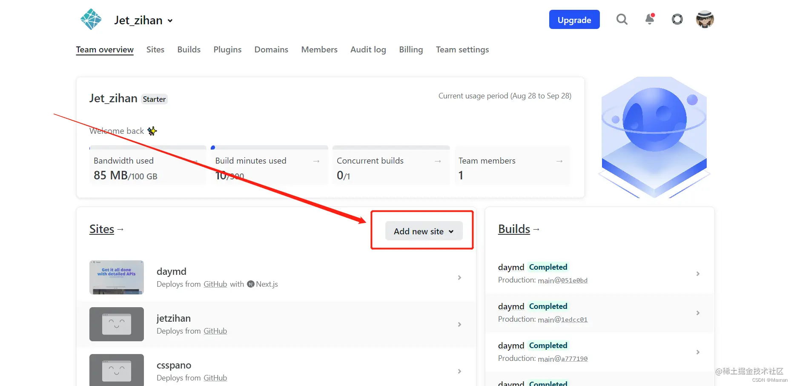
Task: Expand the Jet_zihan team switcher
Action: [x=143, y=20]
